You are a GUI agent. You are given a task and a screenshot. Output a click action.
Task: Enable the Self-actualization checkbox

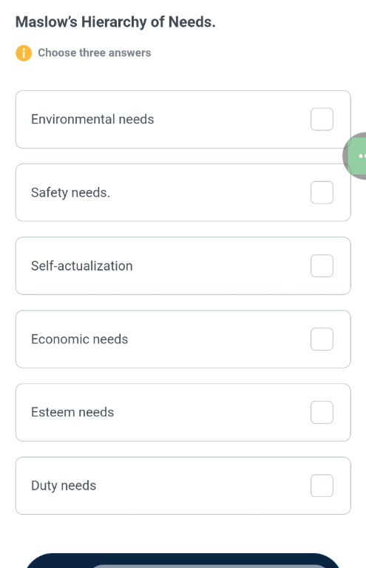(x=322, y=266)
